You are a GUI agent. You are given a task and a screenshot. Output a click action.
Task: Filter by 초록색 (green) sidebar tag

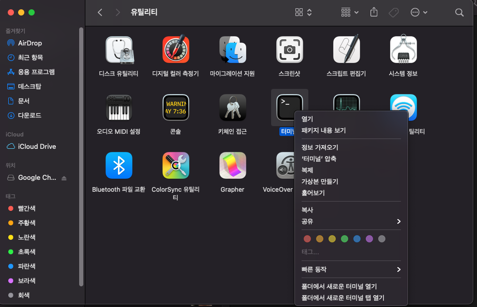22,252
